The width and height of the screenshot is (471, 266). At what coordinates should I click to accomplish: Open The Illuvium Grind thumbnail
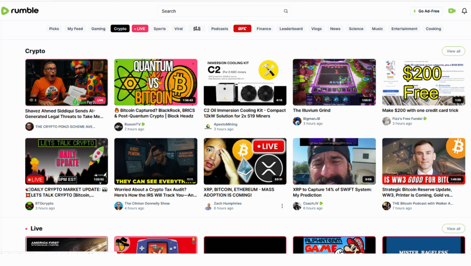pos(334,82)
